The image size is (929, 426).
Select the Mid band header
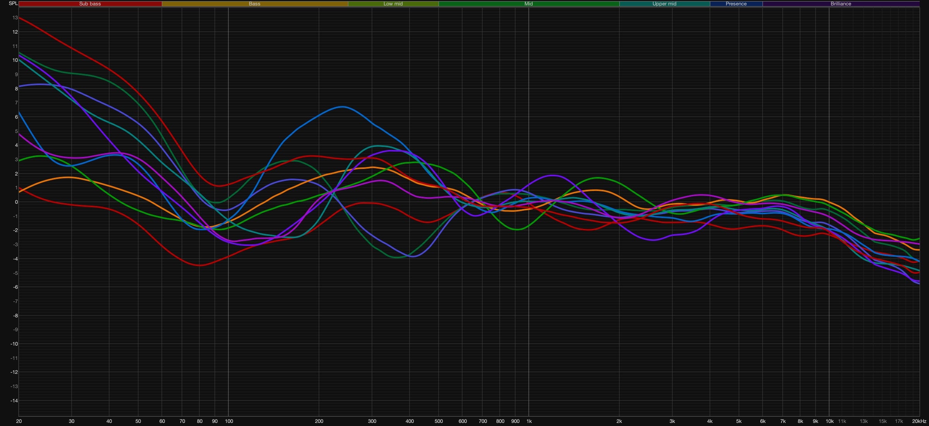528,4
